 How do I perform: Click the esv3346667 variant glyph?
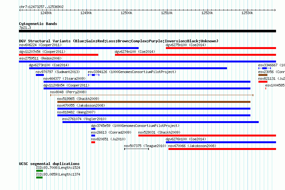[265, 68]
